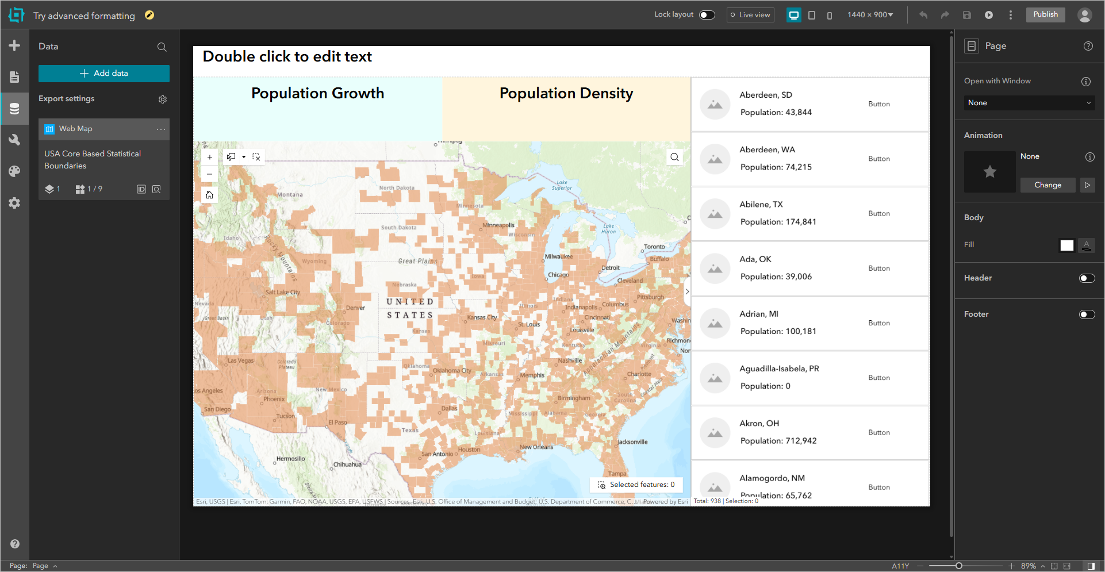Clear the map selection

[x=256, y=157]
